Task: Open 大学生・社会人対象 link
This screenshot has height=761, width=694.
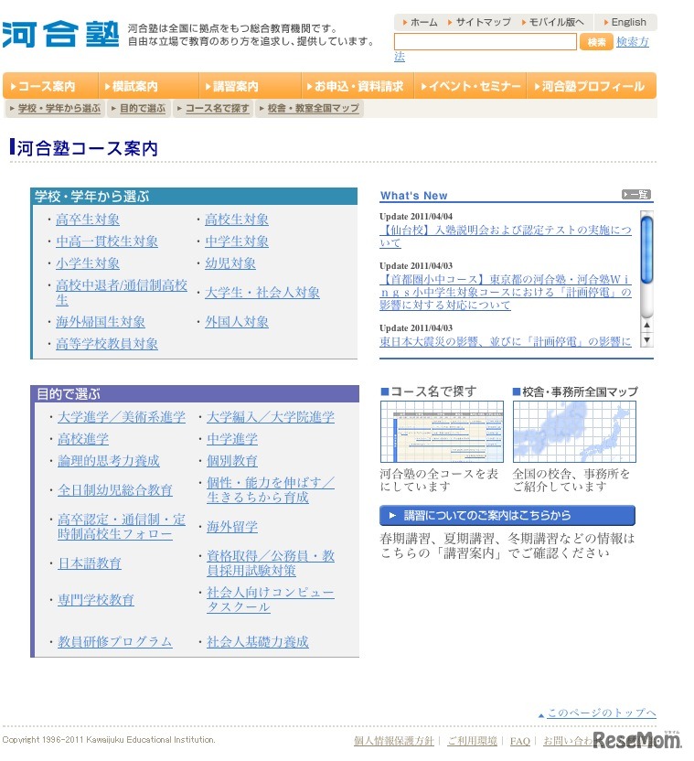Action: tap(262, 293)
